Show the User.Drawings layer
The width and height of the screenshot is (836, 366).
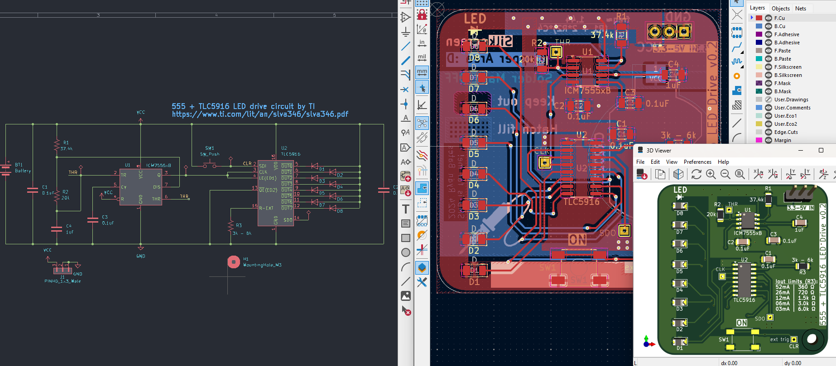pyautogui.click(x=769, y=100)
